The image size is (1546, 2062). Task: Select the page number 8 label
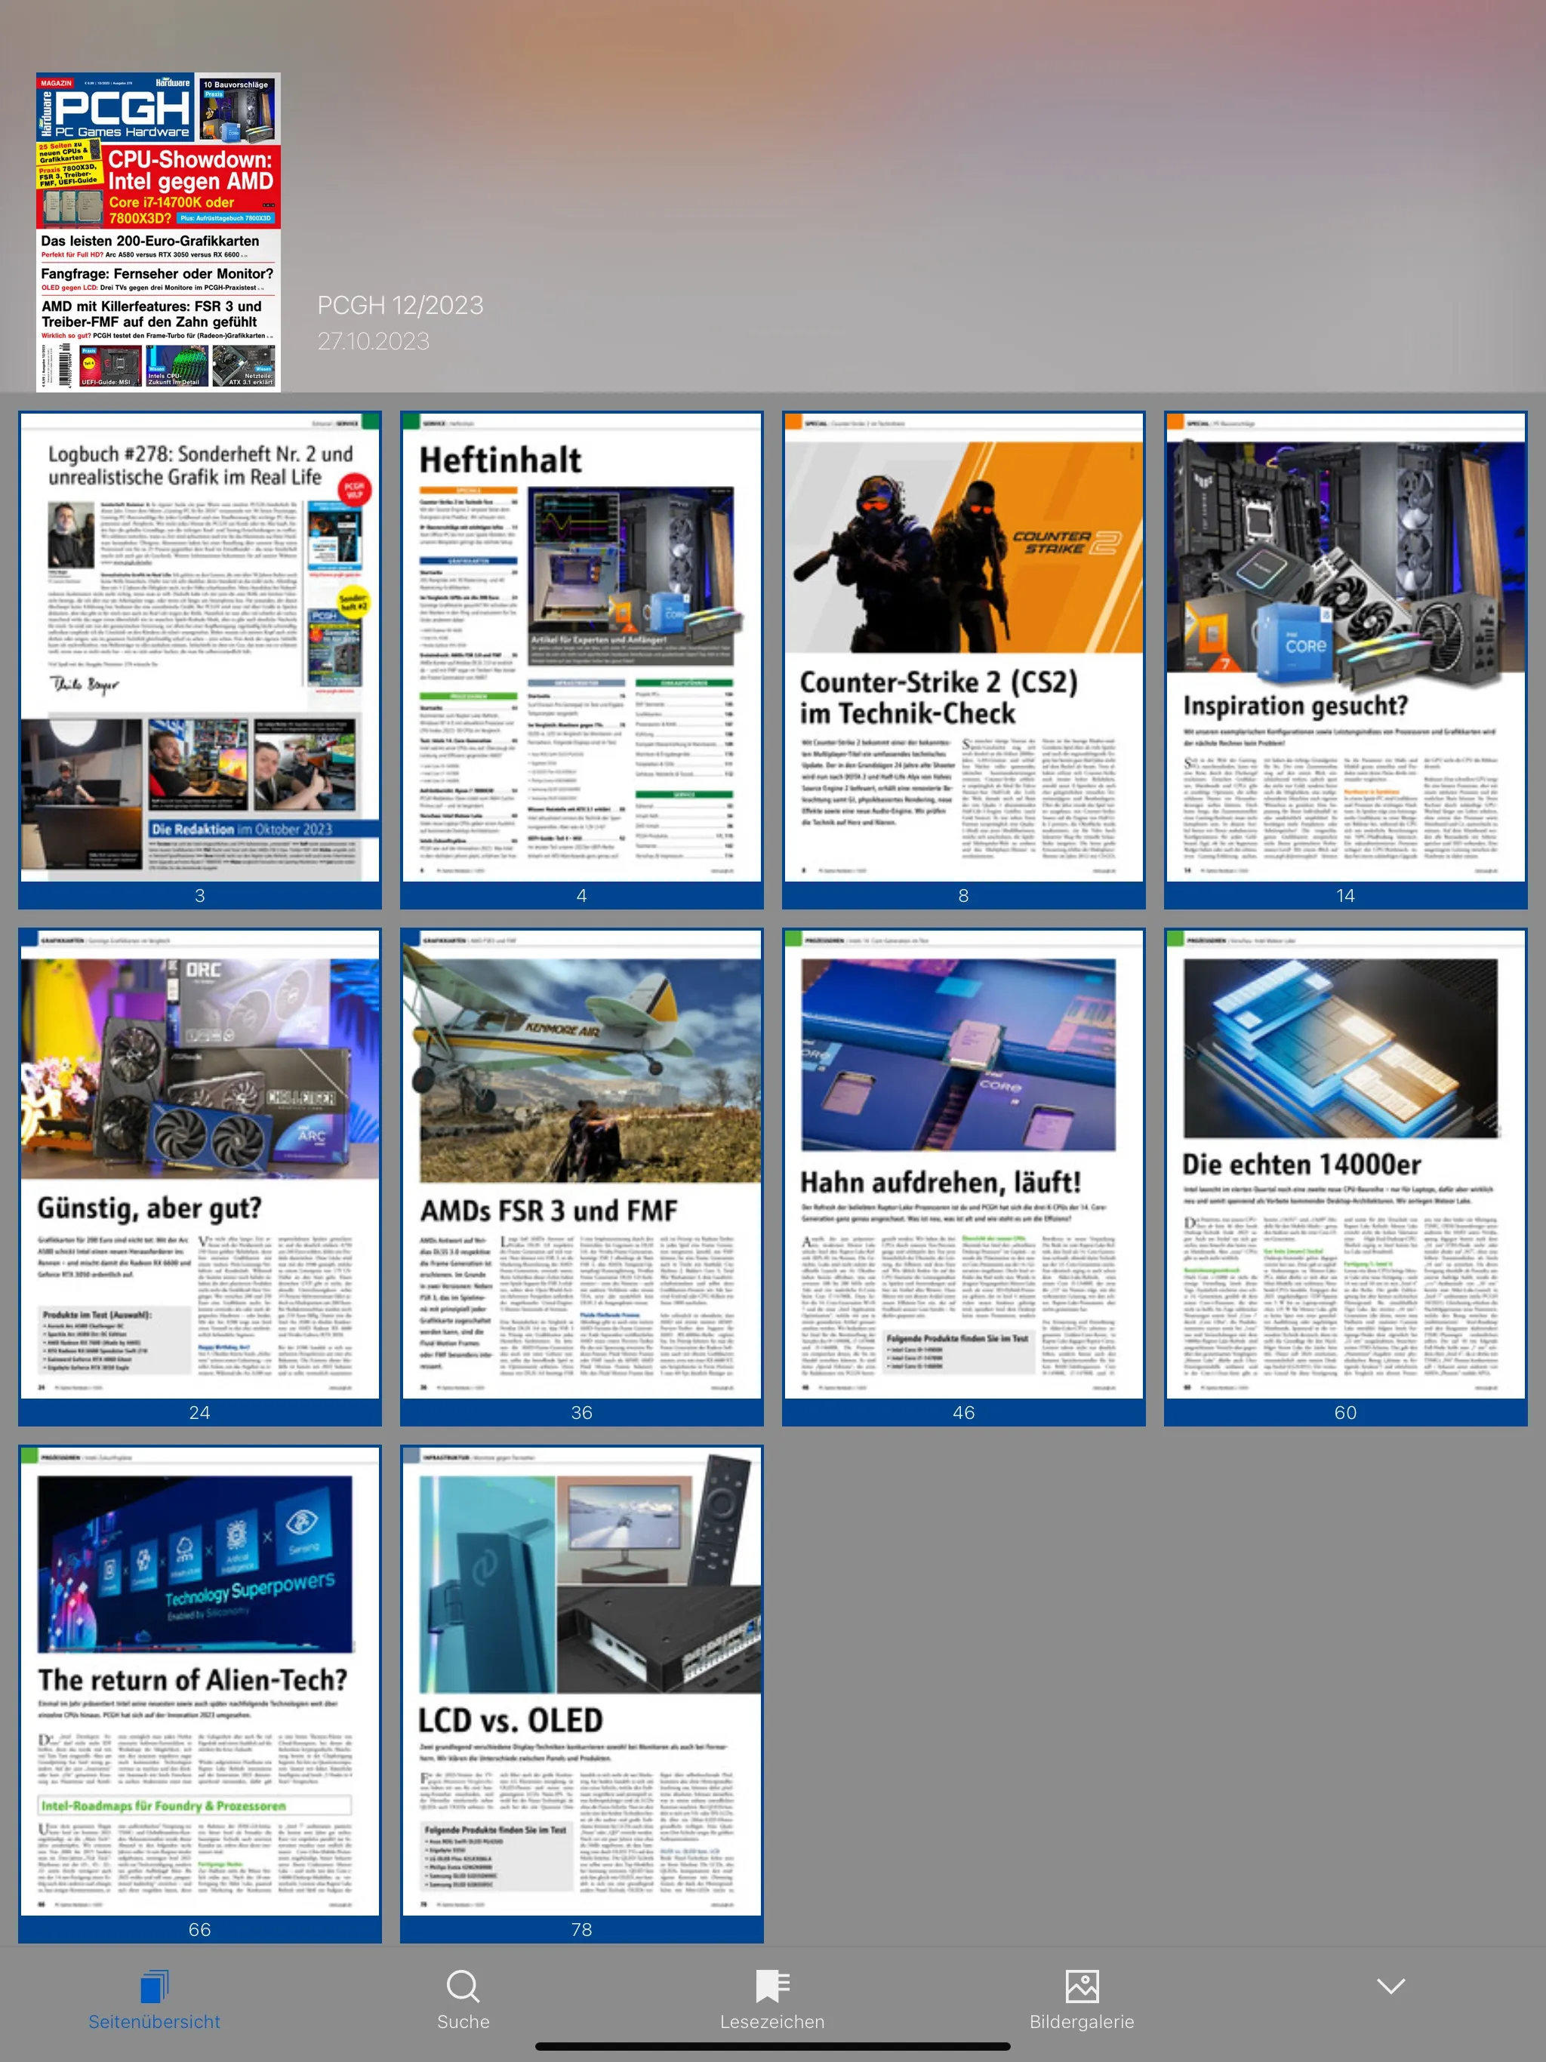(963, 896)
